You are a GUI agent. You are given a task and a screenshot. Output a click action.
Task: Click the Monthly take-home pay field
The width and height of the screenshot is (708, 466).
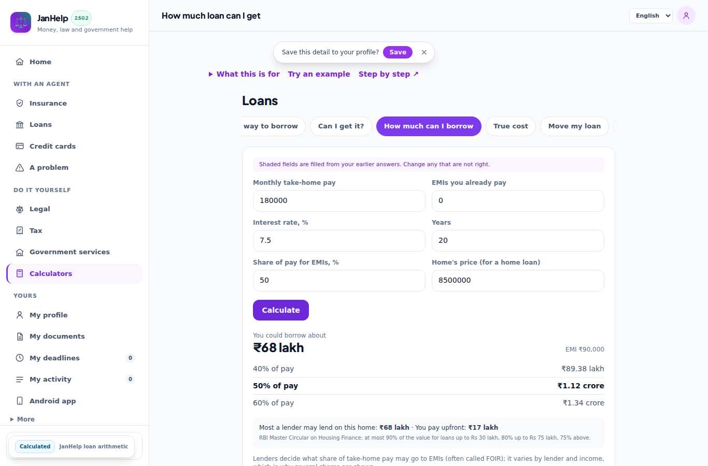pos(339,200)
